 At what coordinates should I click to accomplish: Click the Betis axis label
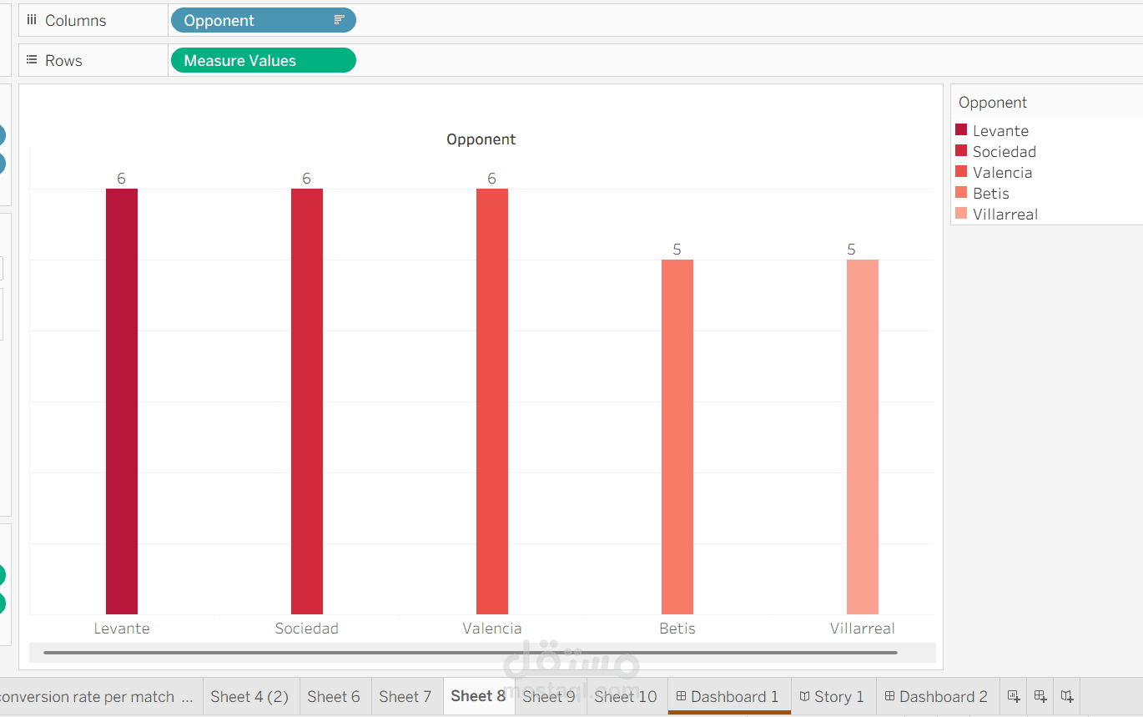coord(677,629)
